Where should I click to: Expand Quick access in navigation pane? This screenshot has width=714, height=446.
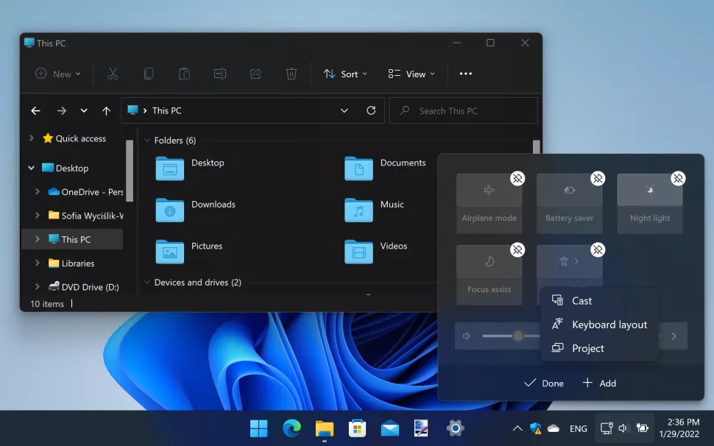[31, 138]
